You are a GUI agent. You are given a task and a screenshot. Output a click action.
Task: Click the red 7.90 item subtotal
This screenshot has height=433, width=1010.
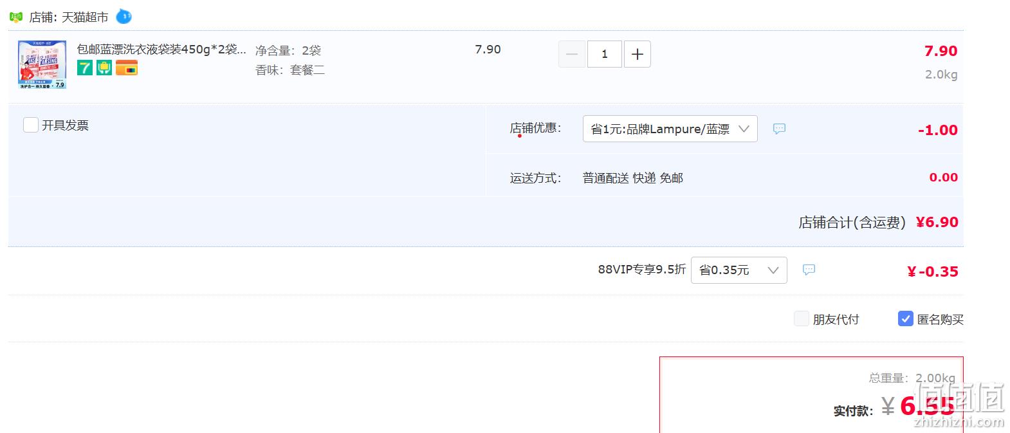coord(941,51)
